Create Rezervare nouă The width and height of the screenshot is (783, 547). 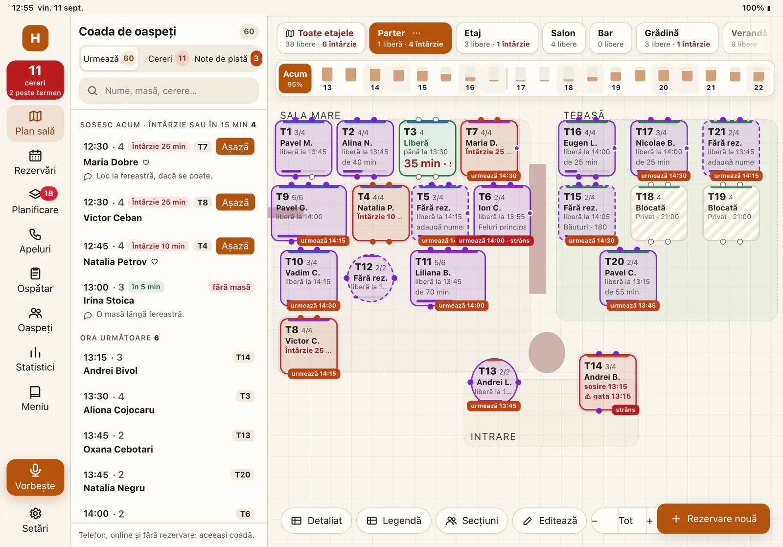click(x=714, y=519)
